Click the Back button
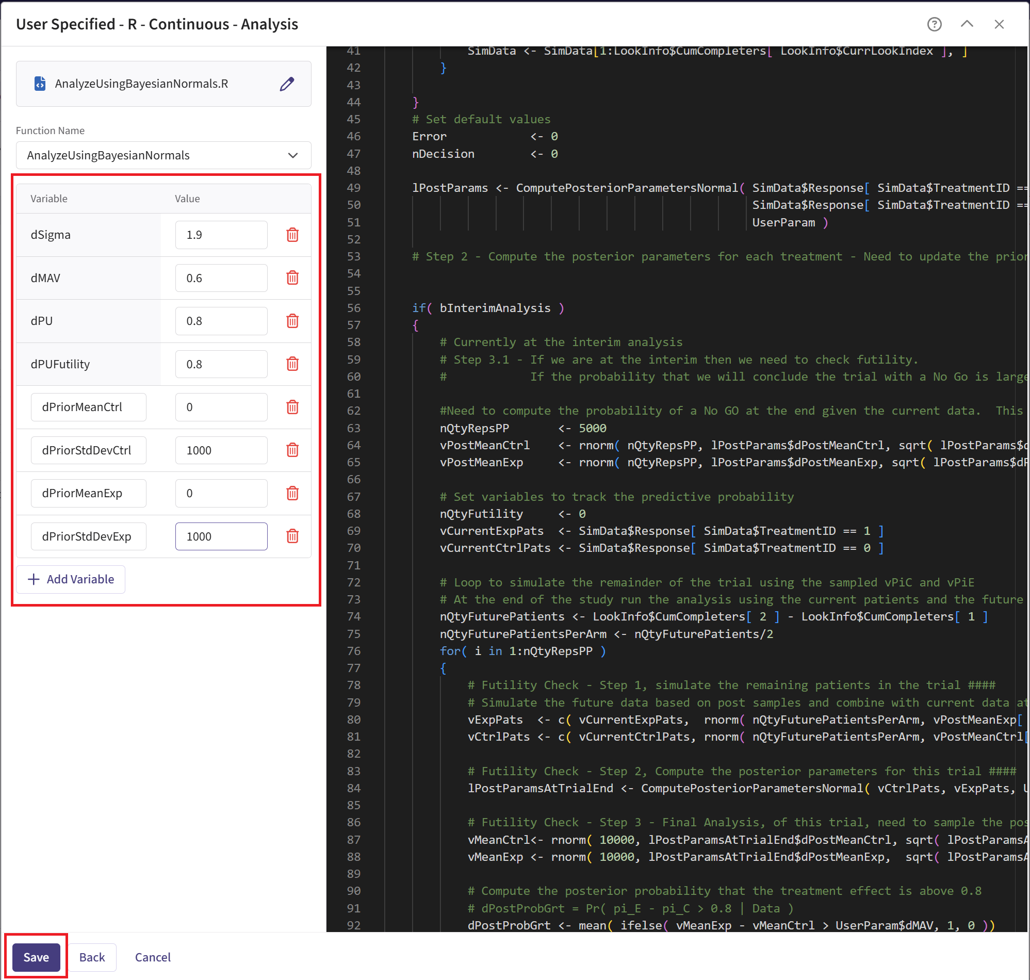 92,957
